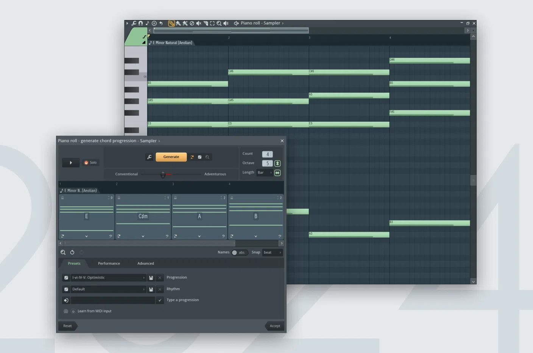This screenshot has width=533, height=353.
Task: Click the Zoom magnifier tool in toolbar
Action: coord(219,23)
